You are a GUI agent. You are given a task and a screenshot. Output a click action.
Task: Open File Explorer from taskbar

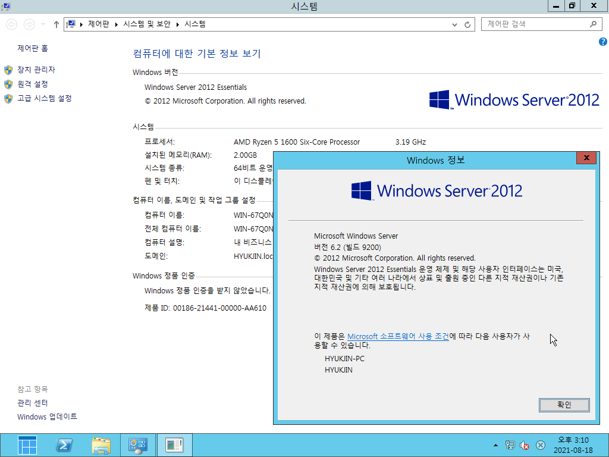(x=101, y=445)
